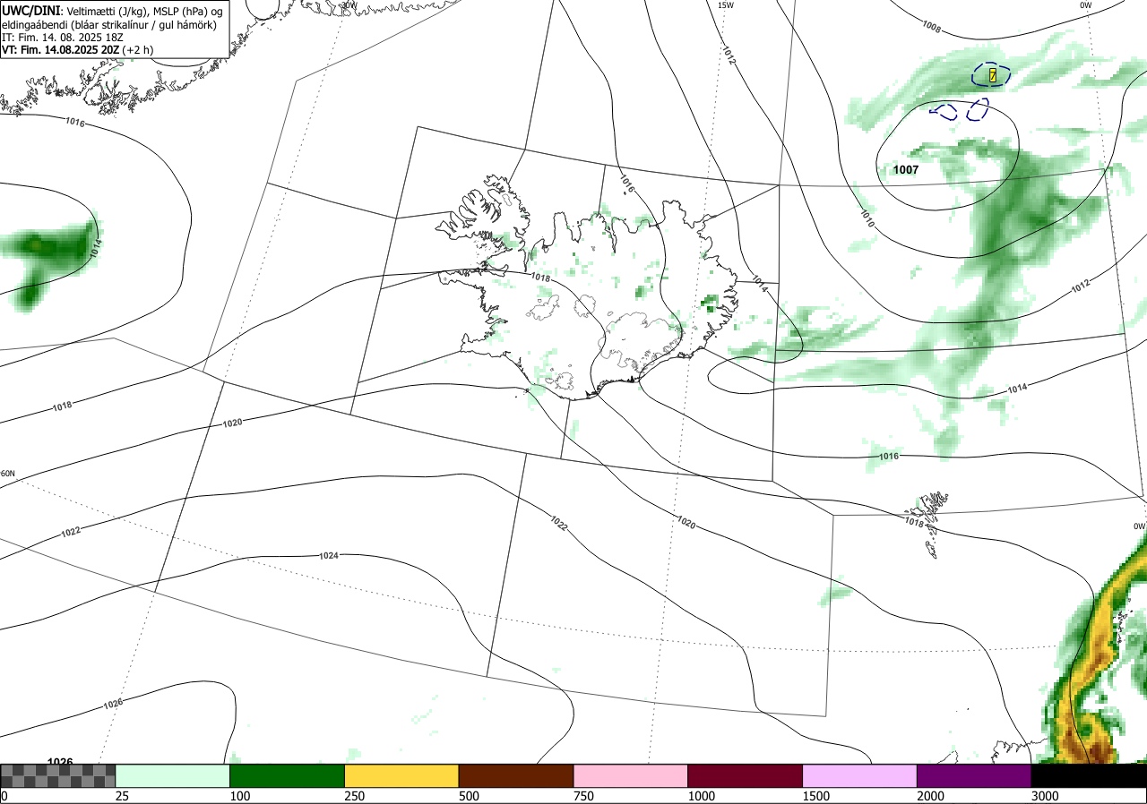The height and width of the screenshot is (804, 1147).
Task: Choose the brown 500–750 legend swatch
Action: tap(516, 775)
